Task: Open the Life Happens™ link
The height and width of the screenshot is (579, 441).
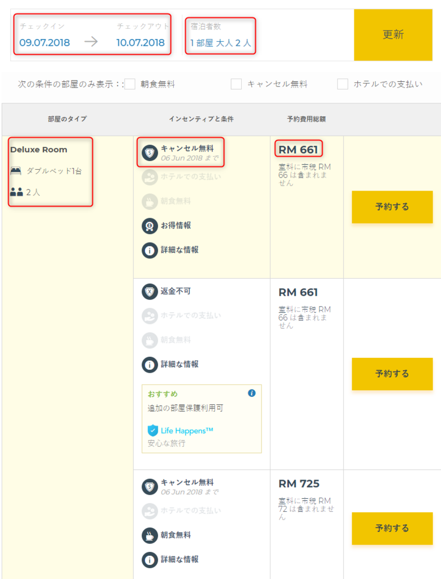Action: coord(187,430)
